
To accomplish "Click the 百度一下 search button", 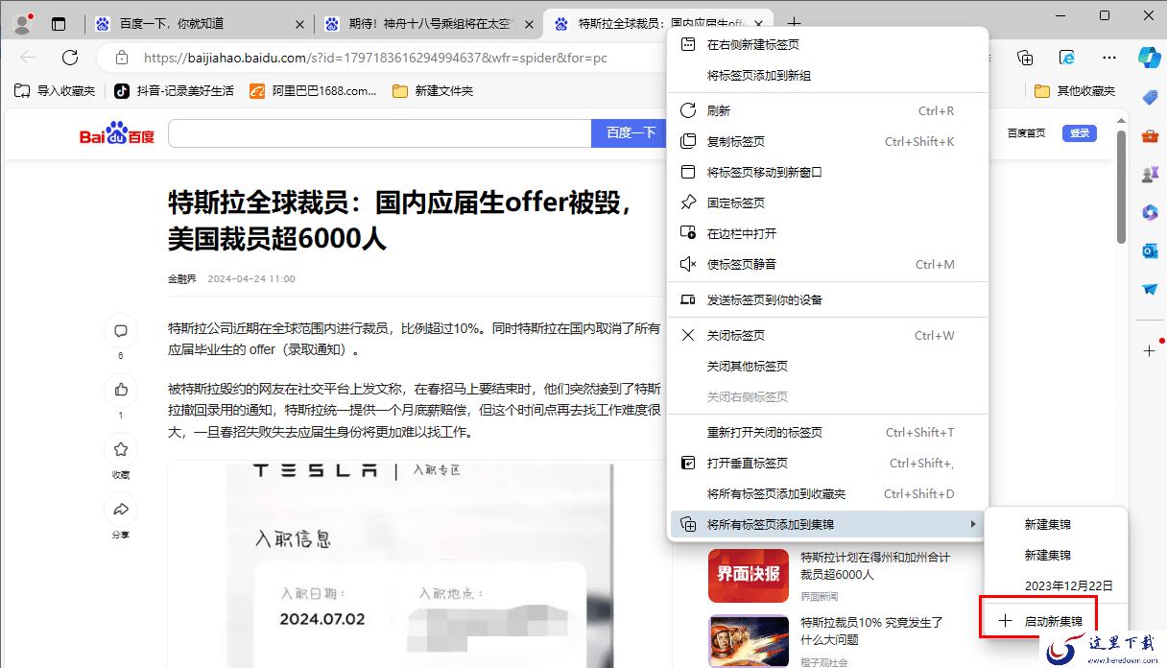I will click(x=630, y=133).
